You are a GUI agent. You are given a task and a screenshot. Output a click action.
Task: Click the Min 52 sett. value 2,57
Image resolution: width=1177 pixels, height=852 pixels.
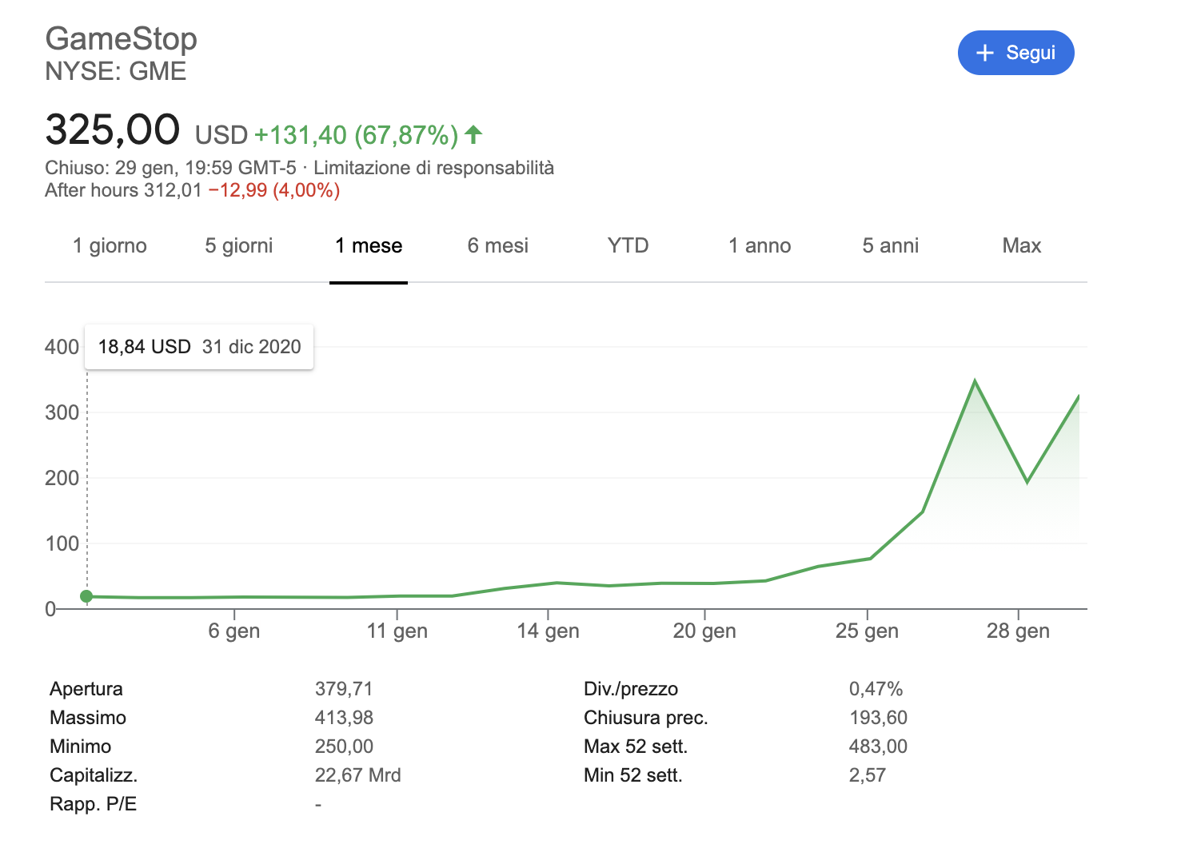click(868, 775)
